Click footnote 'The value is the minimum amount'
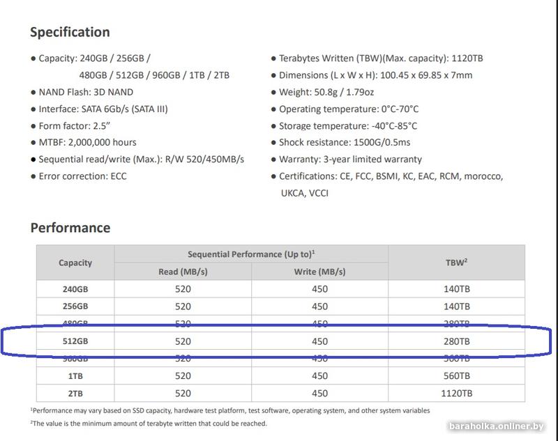The height and width of the screenshot is (441, 558). pyautogui.click(x=149, y=423)
